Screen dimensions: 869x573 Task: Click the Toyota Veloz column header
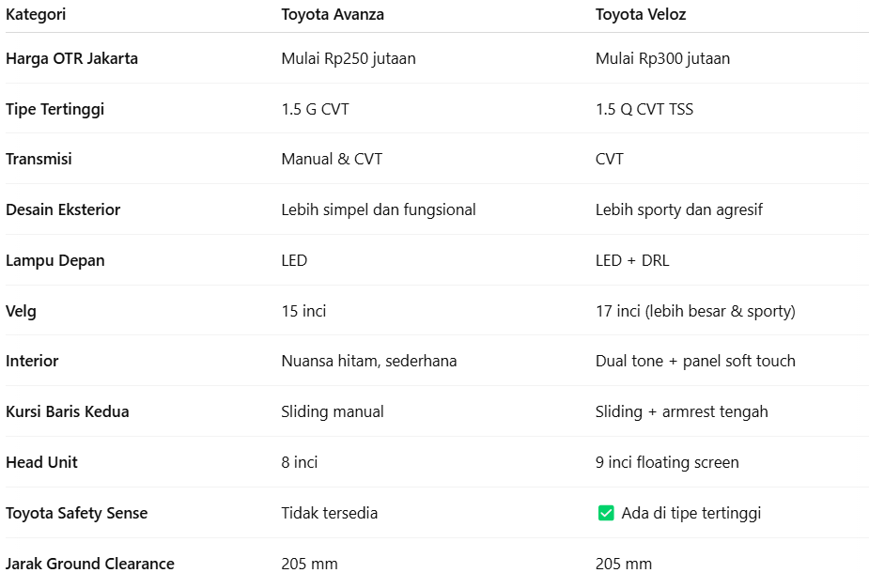[x=639, y=14]
